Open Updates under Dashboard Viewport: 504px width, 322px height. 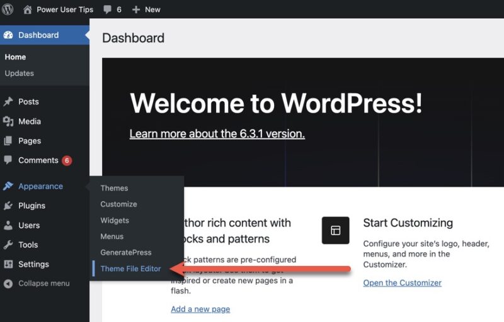click(20, 73)
